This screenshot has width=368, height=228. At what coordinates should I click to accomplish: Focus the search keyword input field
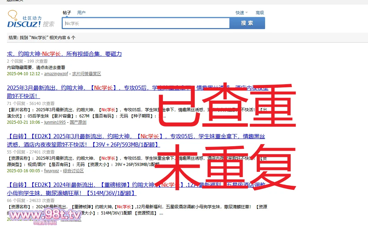point(146,23)
